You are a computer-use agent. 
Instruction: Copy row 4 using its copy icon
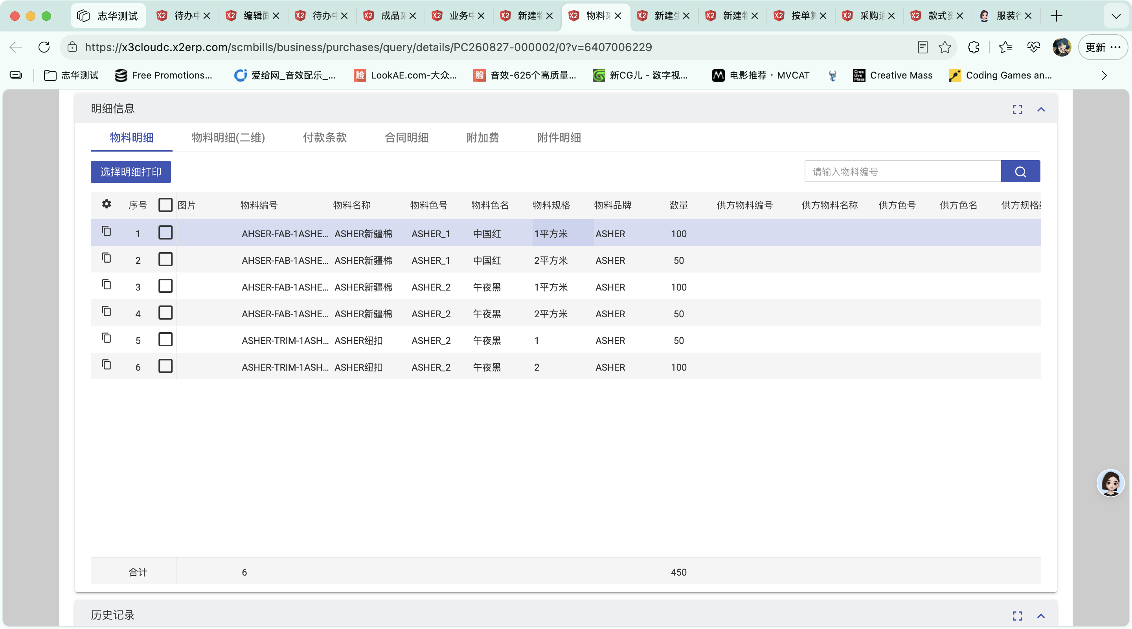(x=107, y=311)
